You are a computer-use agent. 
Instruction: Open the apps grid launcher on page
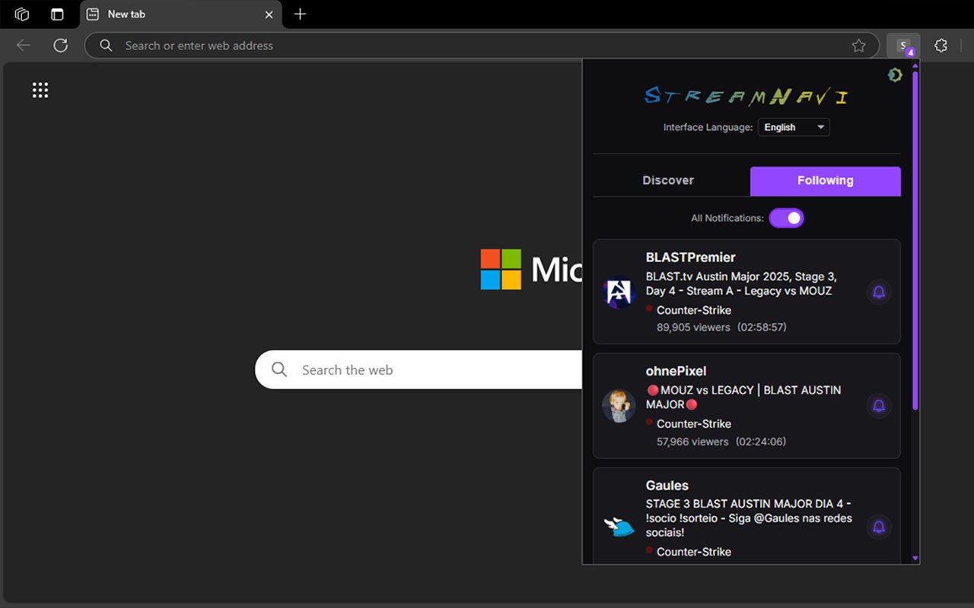pyautogui.click(x=40, y=90)
